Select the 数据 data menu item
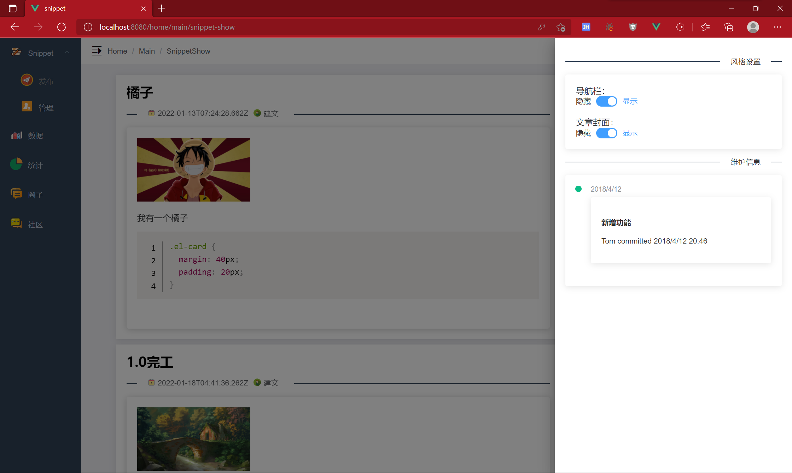The height and width of the screenshot is (473, 792). (x=41, y=136)
